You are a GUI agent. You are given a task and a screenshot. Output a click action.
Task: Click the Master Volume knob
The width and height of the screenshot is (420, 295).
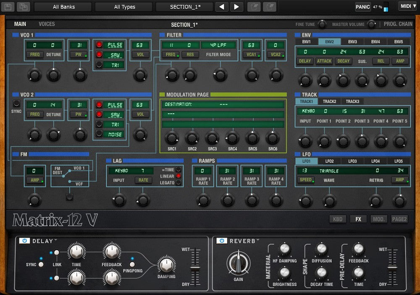tap(372, 24)
